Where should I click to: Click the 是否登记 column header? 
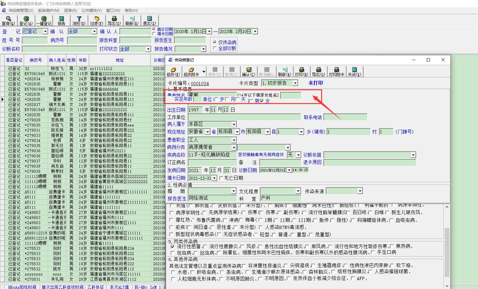14,60
